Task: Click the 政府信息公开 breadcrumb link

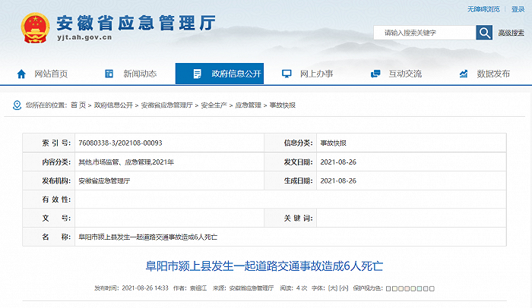Action: pos(113,105)
